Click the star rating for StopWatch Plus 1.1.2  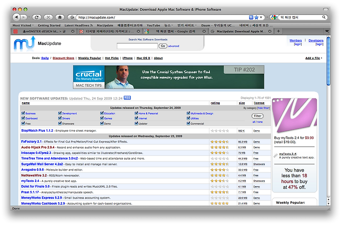click(x=220, y=131)
